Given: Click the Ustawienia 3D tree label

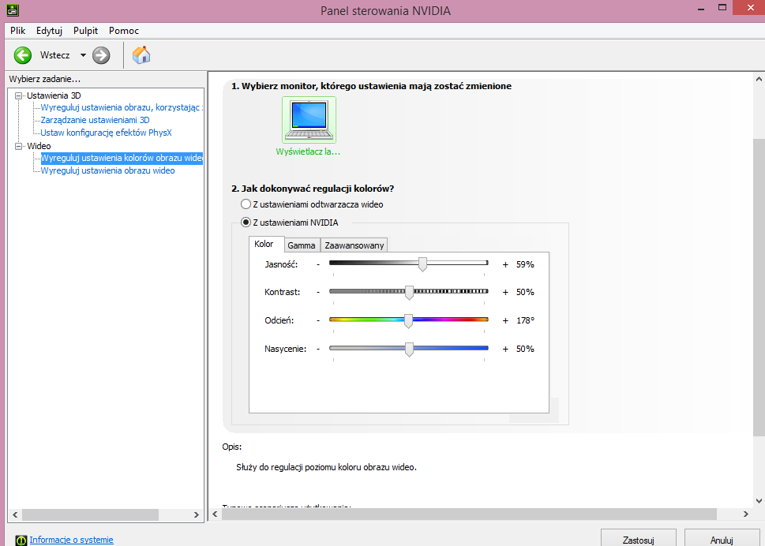Looking at the screenshot, I should point(54,95).
